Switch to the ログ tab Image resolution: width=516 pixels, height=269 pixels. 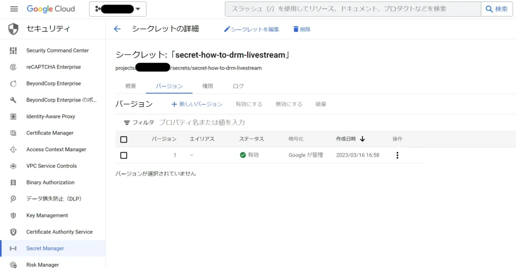coord(238,86)
